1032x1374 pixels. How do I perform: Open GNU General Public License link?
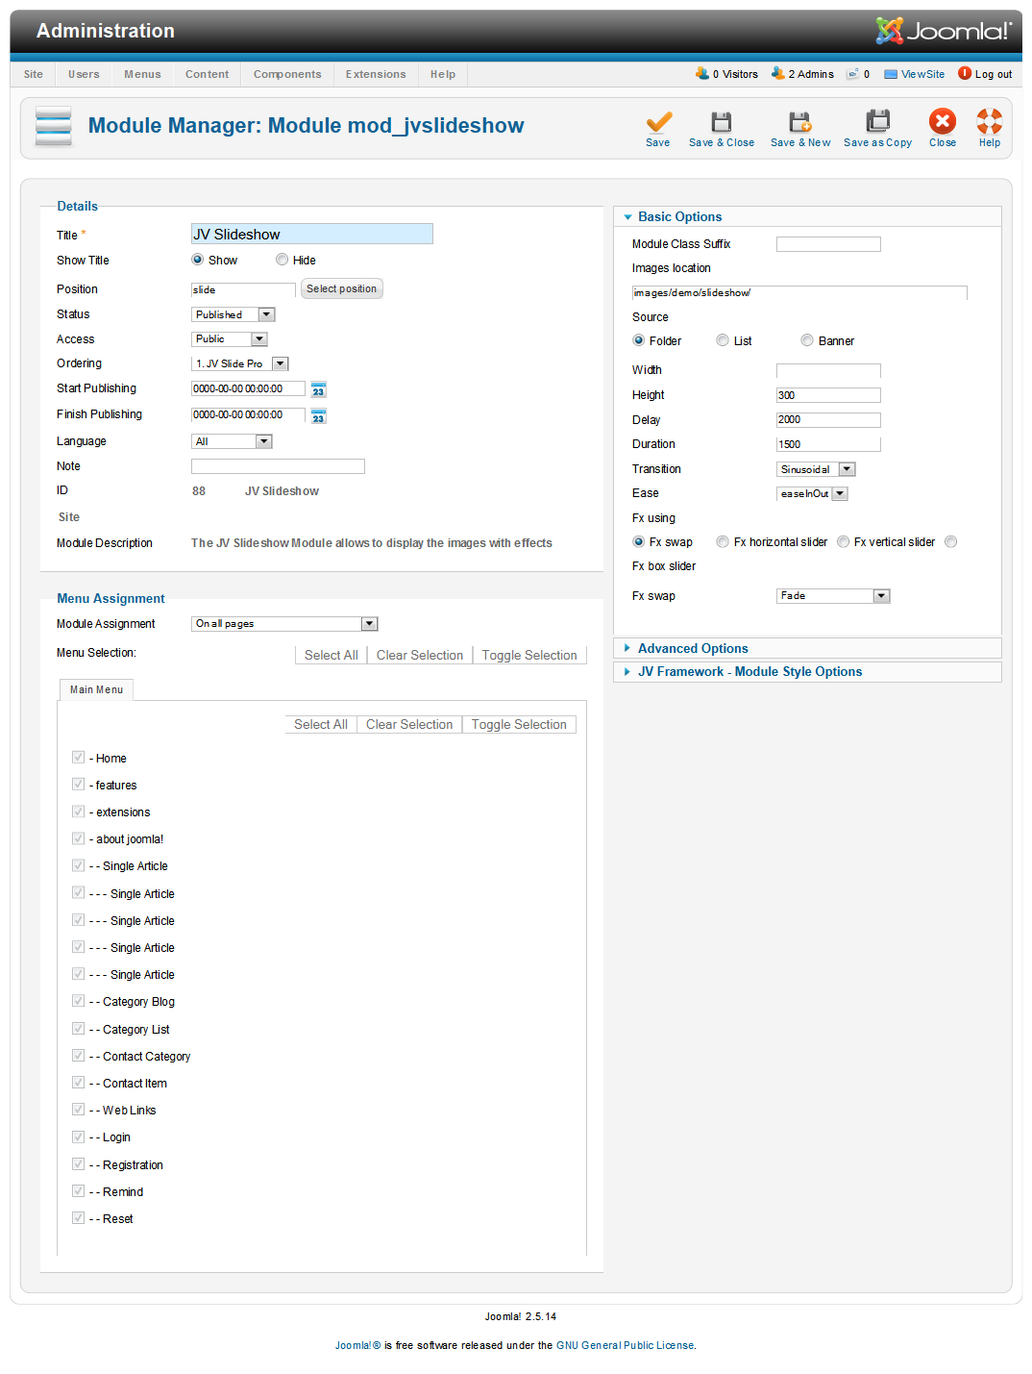[625, 1345]
